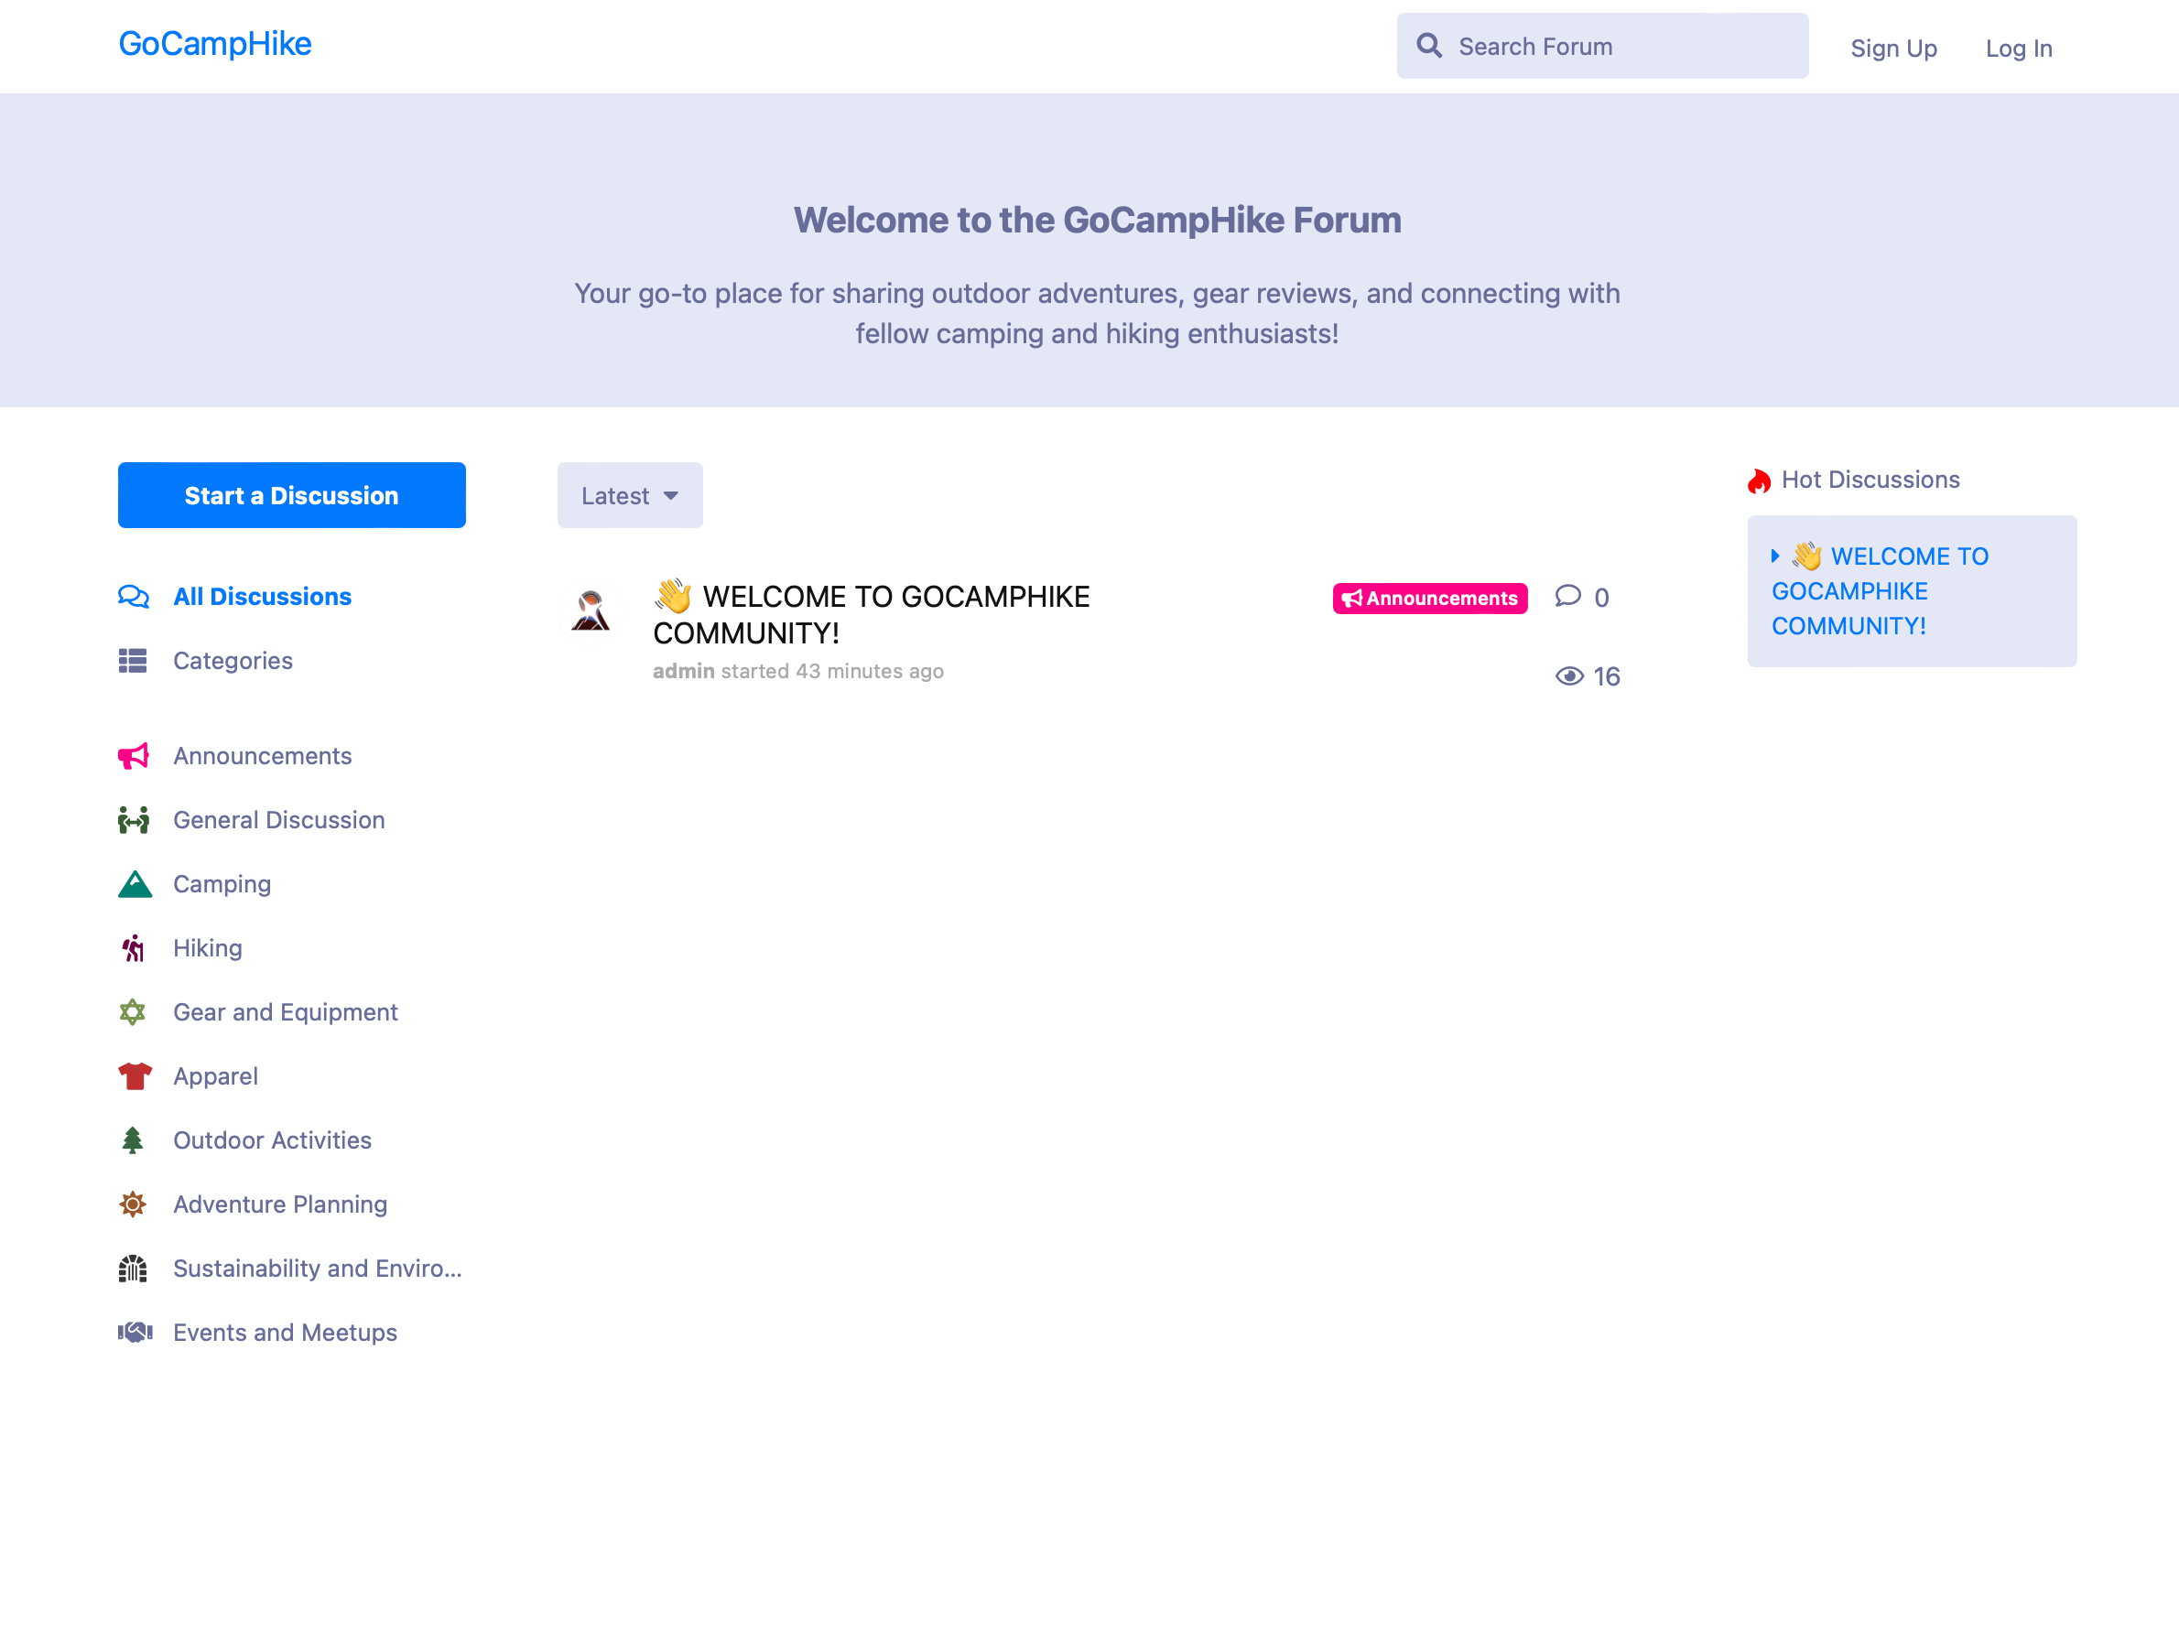
Task: Click the Events and Meetups handshake icon
Action: click(x=135, y=1333)
